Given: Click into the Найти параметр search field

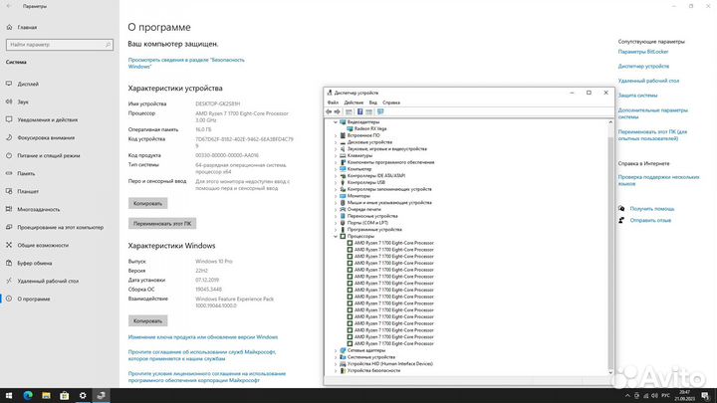Looking at the screenshot, I should pos(60,45).
